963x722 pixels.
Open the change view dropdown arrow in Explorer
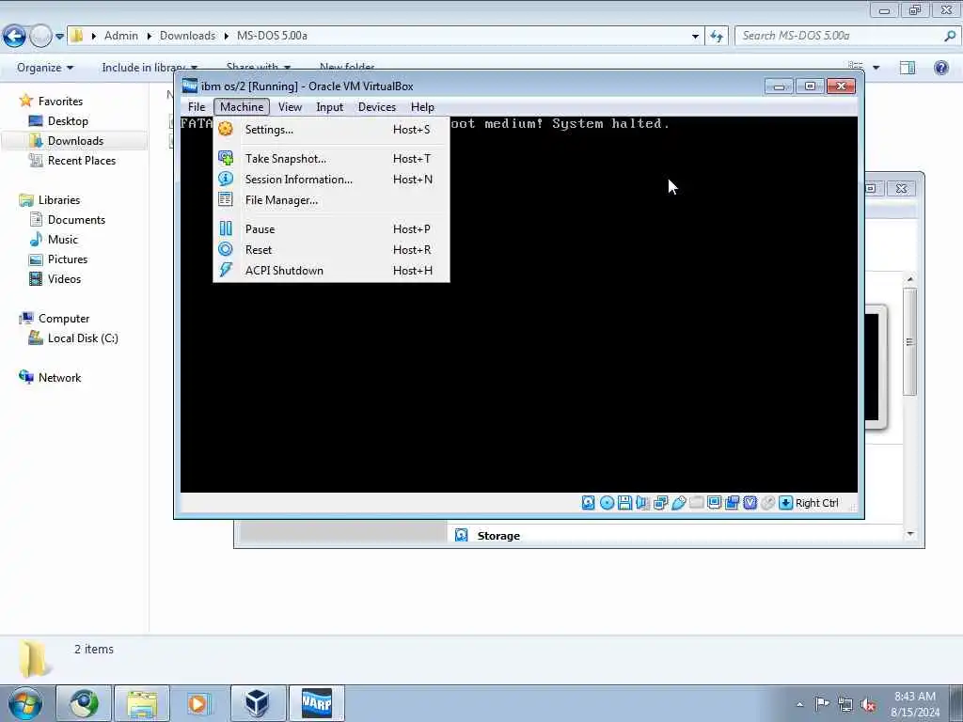pos(876,68)
